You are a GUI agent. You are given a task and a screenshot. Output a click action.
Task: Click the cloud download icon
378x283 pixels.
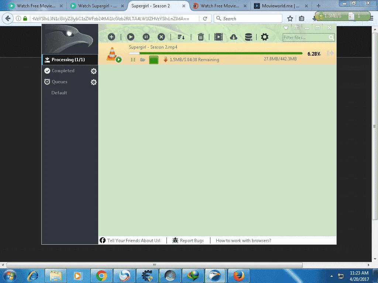(x=234, y=37)
